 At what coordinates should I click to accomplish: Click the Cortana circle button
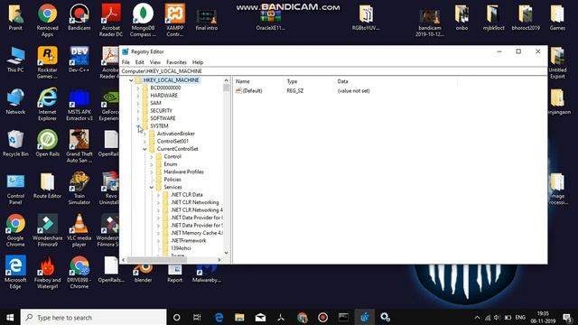[177, 317]
